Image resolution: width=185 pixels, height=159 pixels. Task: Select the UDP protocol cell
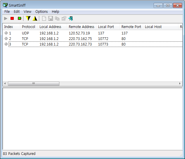[x=25, y=33]
